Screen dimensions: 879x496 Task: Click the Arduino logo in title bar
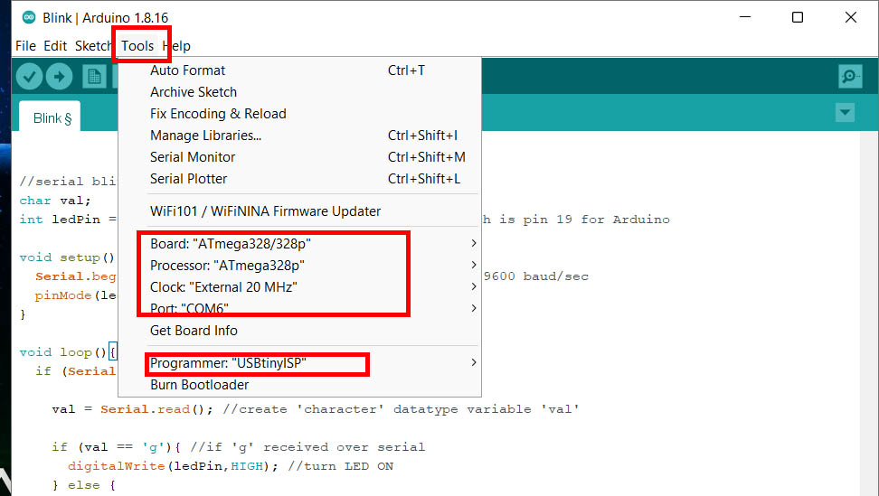pyautogui.click(x=29, y=17)
